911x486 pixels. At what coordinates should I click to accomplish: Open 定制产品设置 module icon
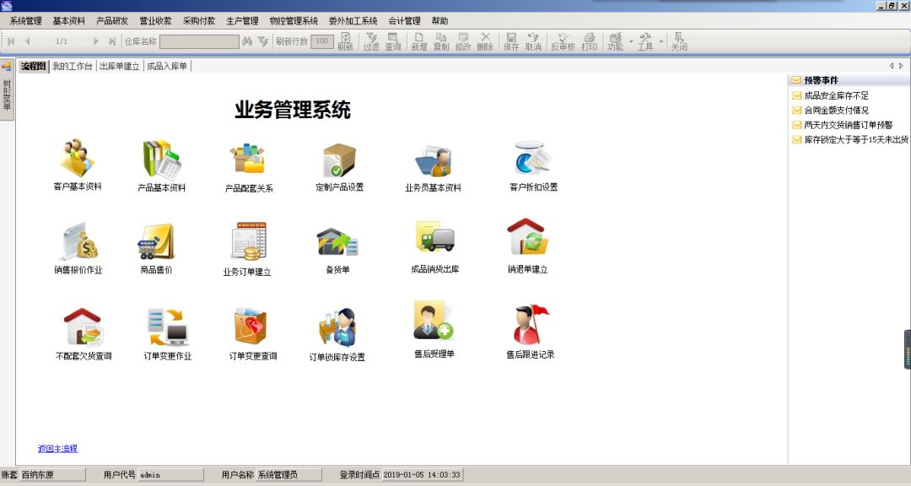[339, 159]
